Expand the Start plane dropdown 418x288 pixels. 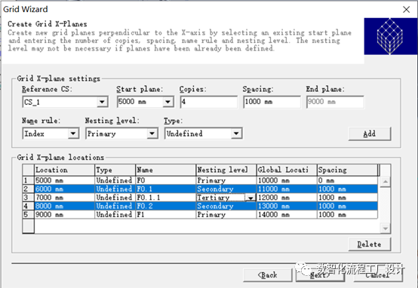pyautogui.click(x=168, y=102)
